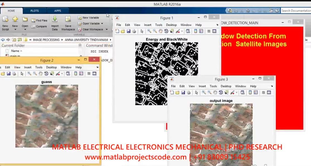311x166 pixels.
Task: Click New Figure icon in Figure 1 toolbar
Action: 117,31
